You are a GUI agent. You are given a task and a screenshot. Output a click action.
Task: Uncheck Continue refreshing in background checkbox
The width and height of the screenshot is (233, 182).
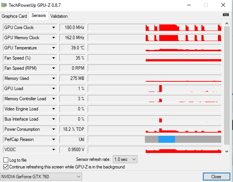6,167
